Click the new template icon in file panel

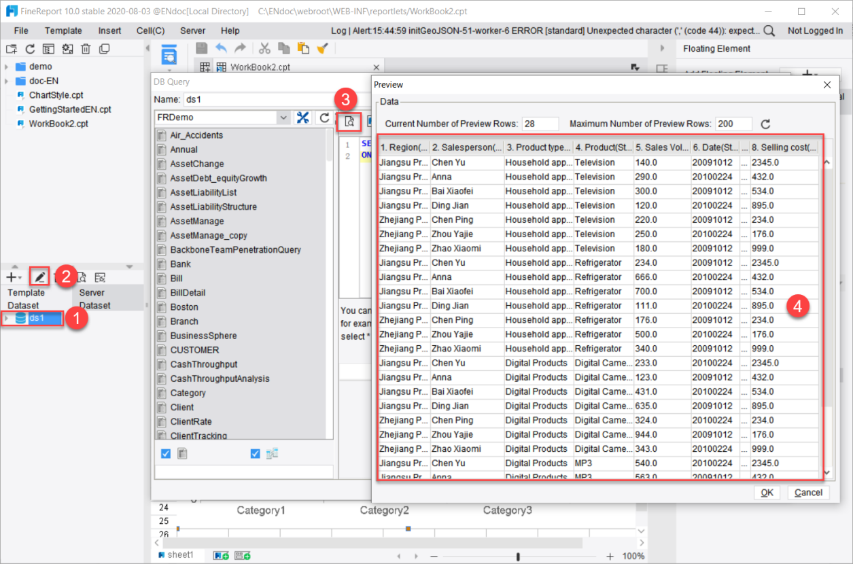pos(12,49)
